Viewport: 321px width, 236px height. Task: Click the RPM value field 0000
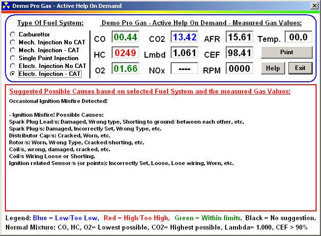click(x=240, y=68)
